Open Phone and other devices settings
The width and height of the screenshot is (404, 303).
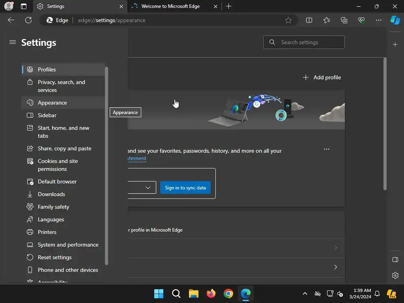pos(63,270)
